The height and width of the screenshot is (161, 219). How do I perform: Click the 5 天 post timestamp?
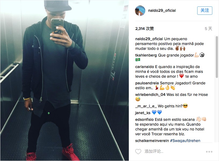click(x=208, y=29)
